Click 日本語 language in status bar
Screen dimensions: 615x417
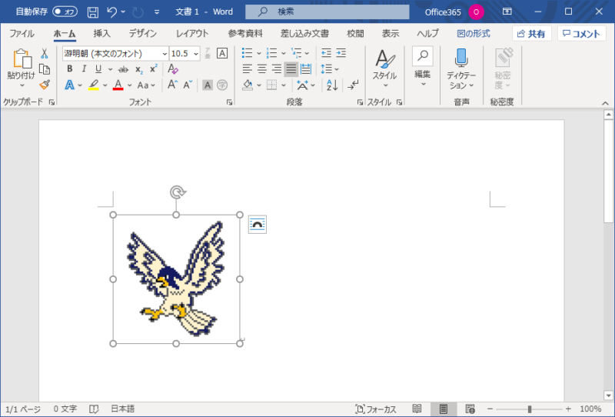[x=123, y=409]
